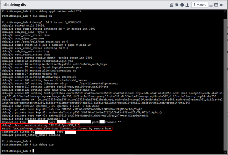Click the 'dia debug dis' console title
This screenshot has width=228, height=155.
15,5
